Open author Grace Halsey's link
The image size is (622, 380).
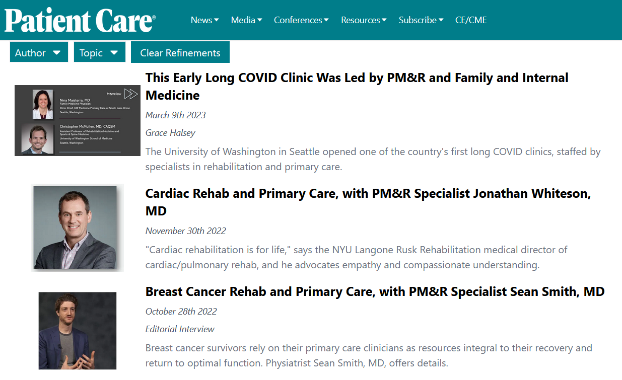170,133
